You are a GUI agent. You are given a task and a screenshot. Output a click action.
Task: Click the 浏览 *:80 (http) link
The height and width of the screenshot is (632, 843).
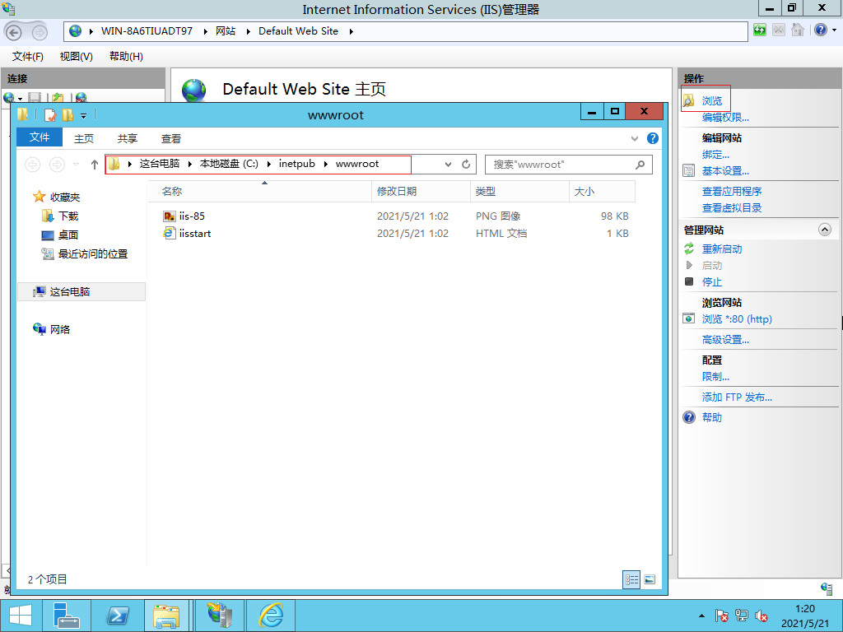(x=736, y=319)
